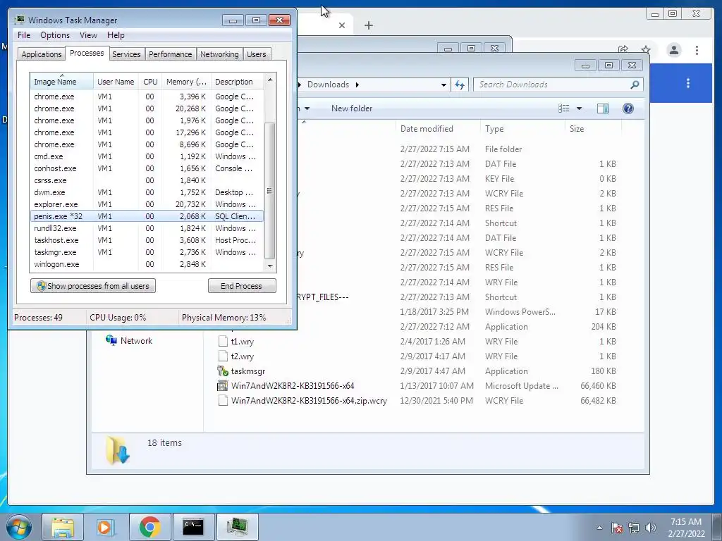This screenshot has height=541, width=722.
Task: Select the explorer.exe process row
Action: coord(147,204)
